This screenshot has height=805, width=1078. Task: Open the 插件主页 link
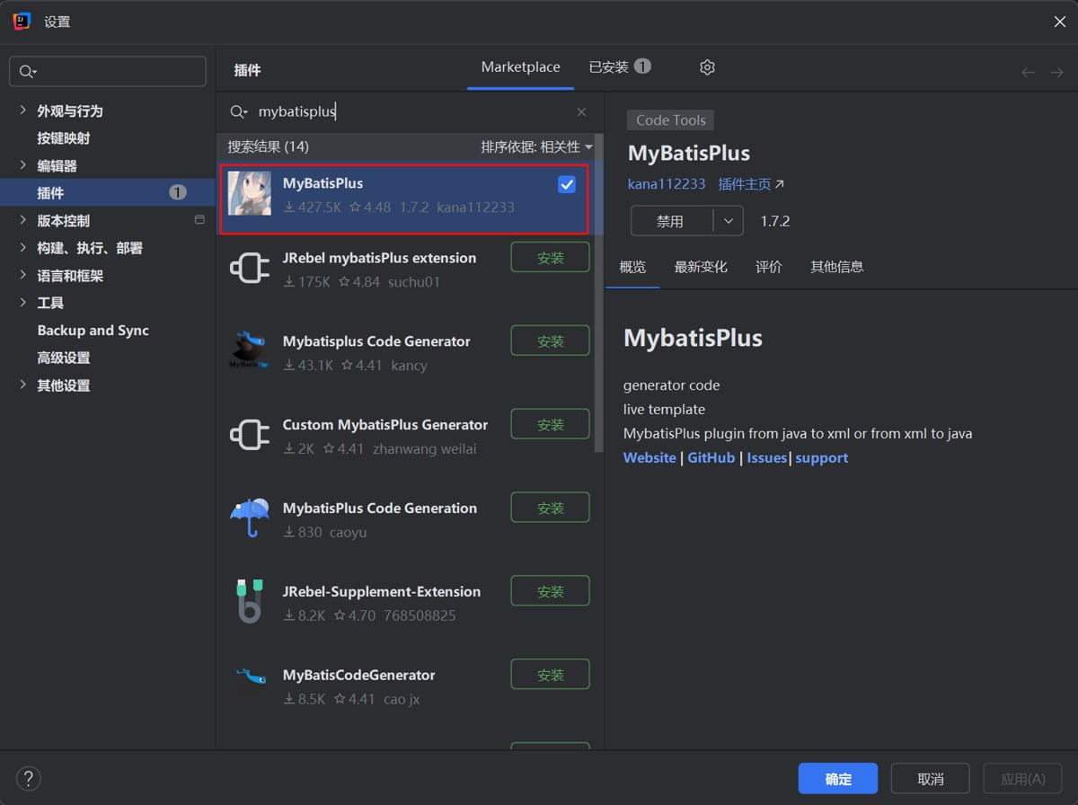(x=745, y=184)
